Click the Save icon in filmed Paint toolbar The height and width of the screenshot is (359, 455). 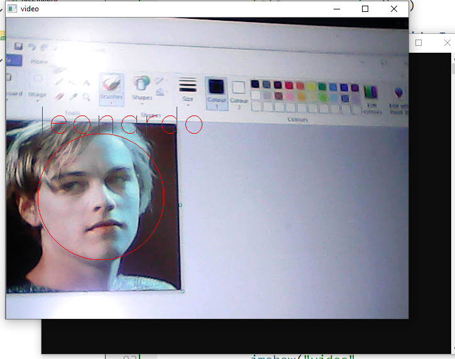(x=18, y=46)
